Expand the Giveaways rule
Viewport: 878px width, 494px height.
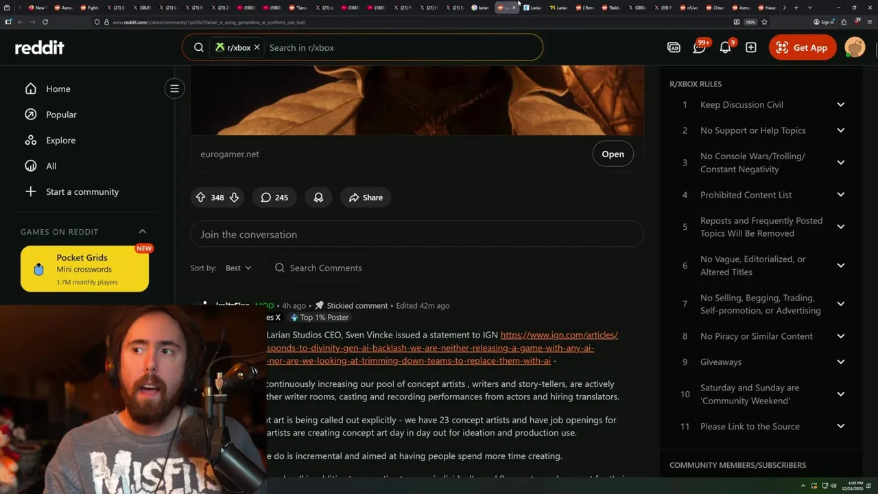pyautogui.click(x=841, y=362)
